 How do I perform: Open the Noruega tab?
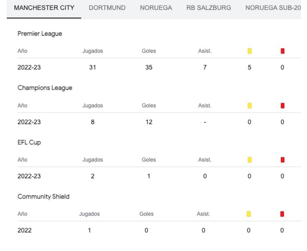pyautogui.click(x=156, y=8)
